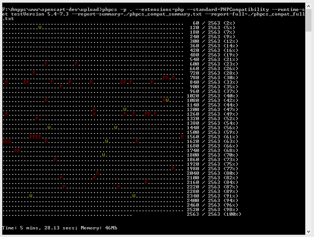Click the '2563 / 2563 (100%)' progress text
314x237 pixels.
click(214, 214)
